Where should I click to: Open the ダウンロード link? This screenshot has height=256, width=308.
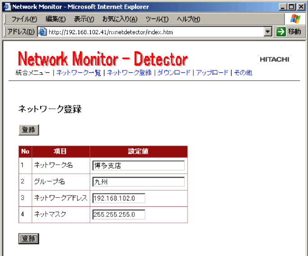[x=174, y=73]
